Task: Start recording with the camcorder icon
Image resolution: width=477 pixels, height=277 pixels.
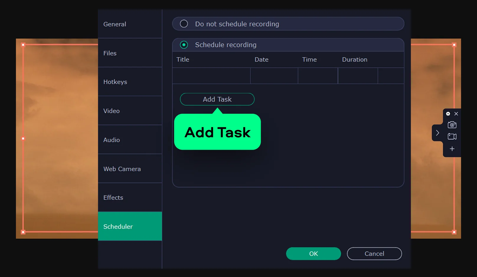Action: 452,136
